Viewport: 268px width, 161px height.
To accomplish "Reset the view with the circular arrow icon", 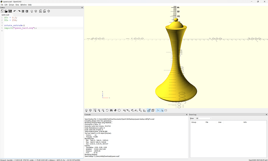I will pyautogui.click(x=107, y=110).
